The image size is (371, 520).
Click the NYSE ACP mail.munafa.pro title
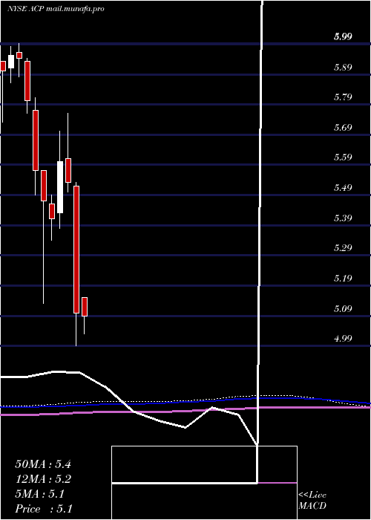click(56, 9)
